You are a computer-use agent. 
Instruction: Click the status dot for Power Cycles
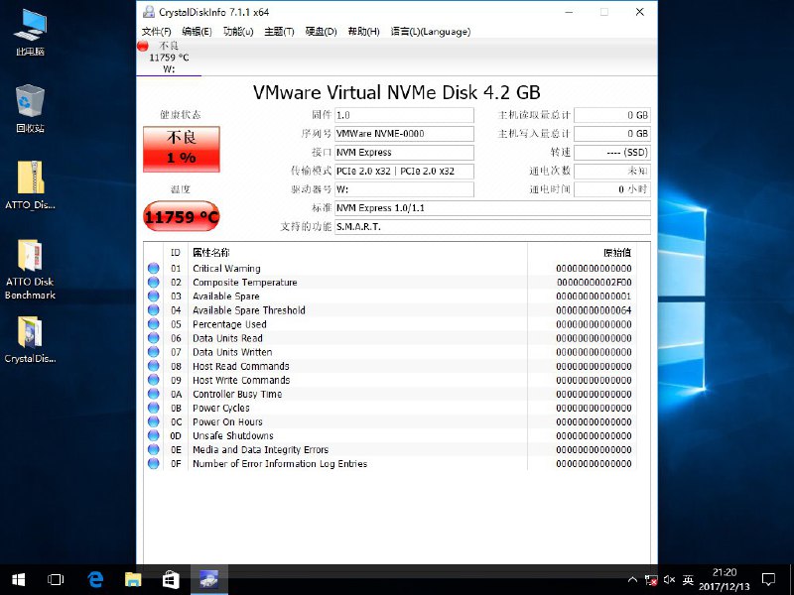(154, 408)
